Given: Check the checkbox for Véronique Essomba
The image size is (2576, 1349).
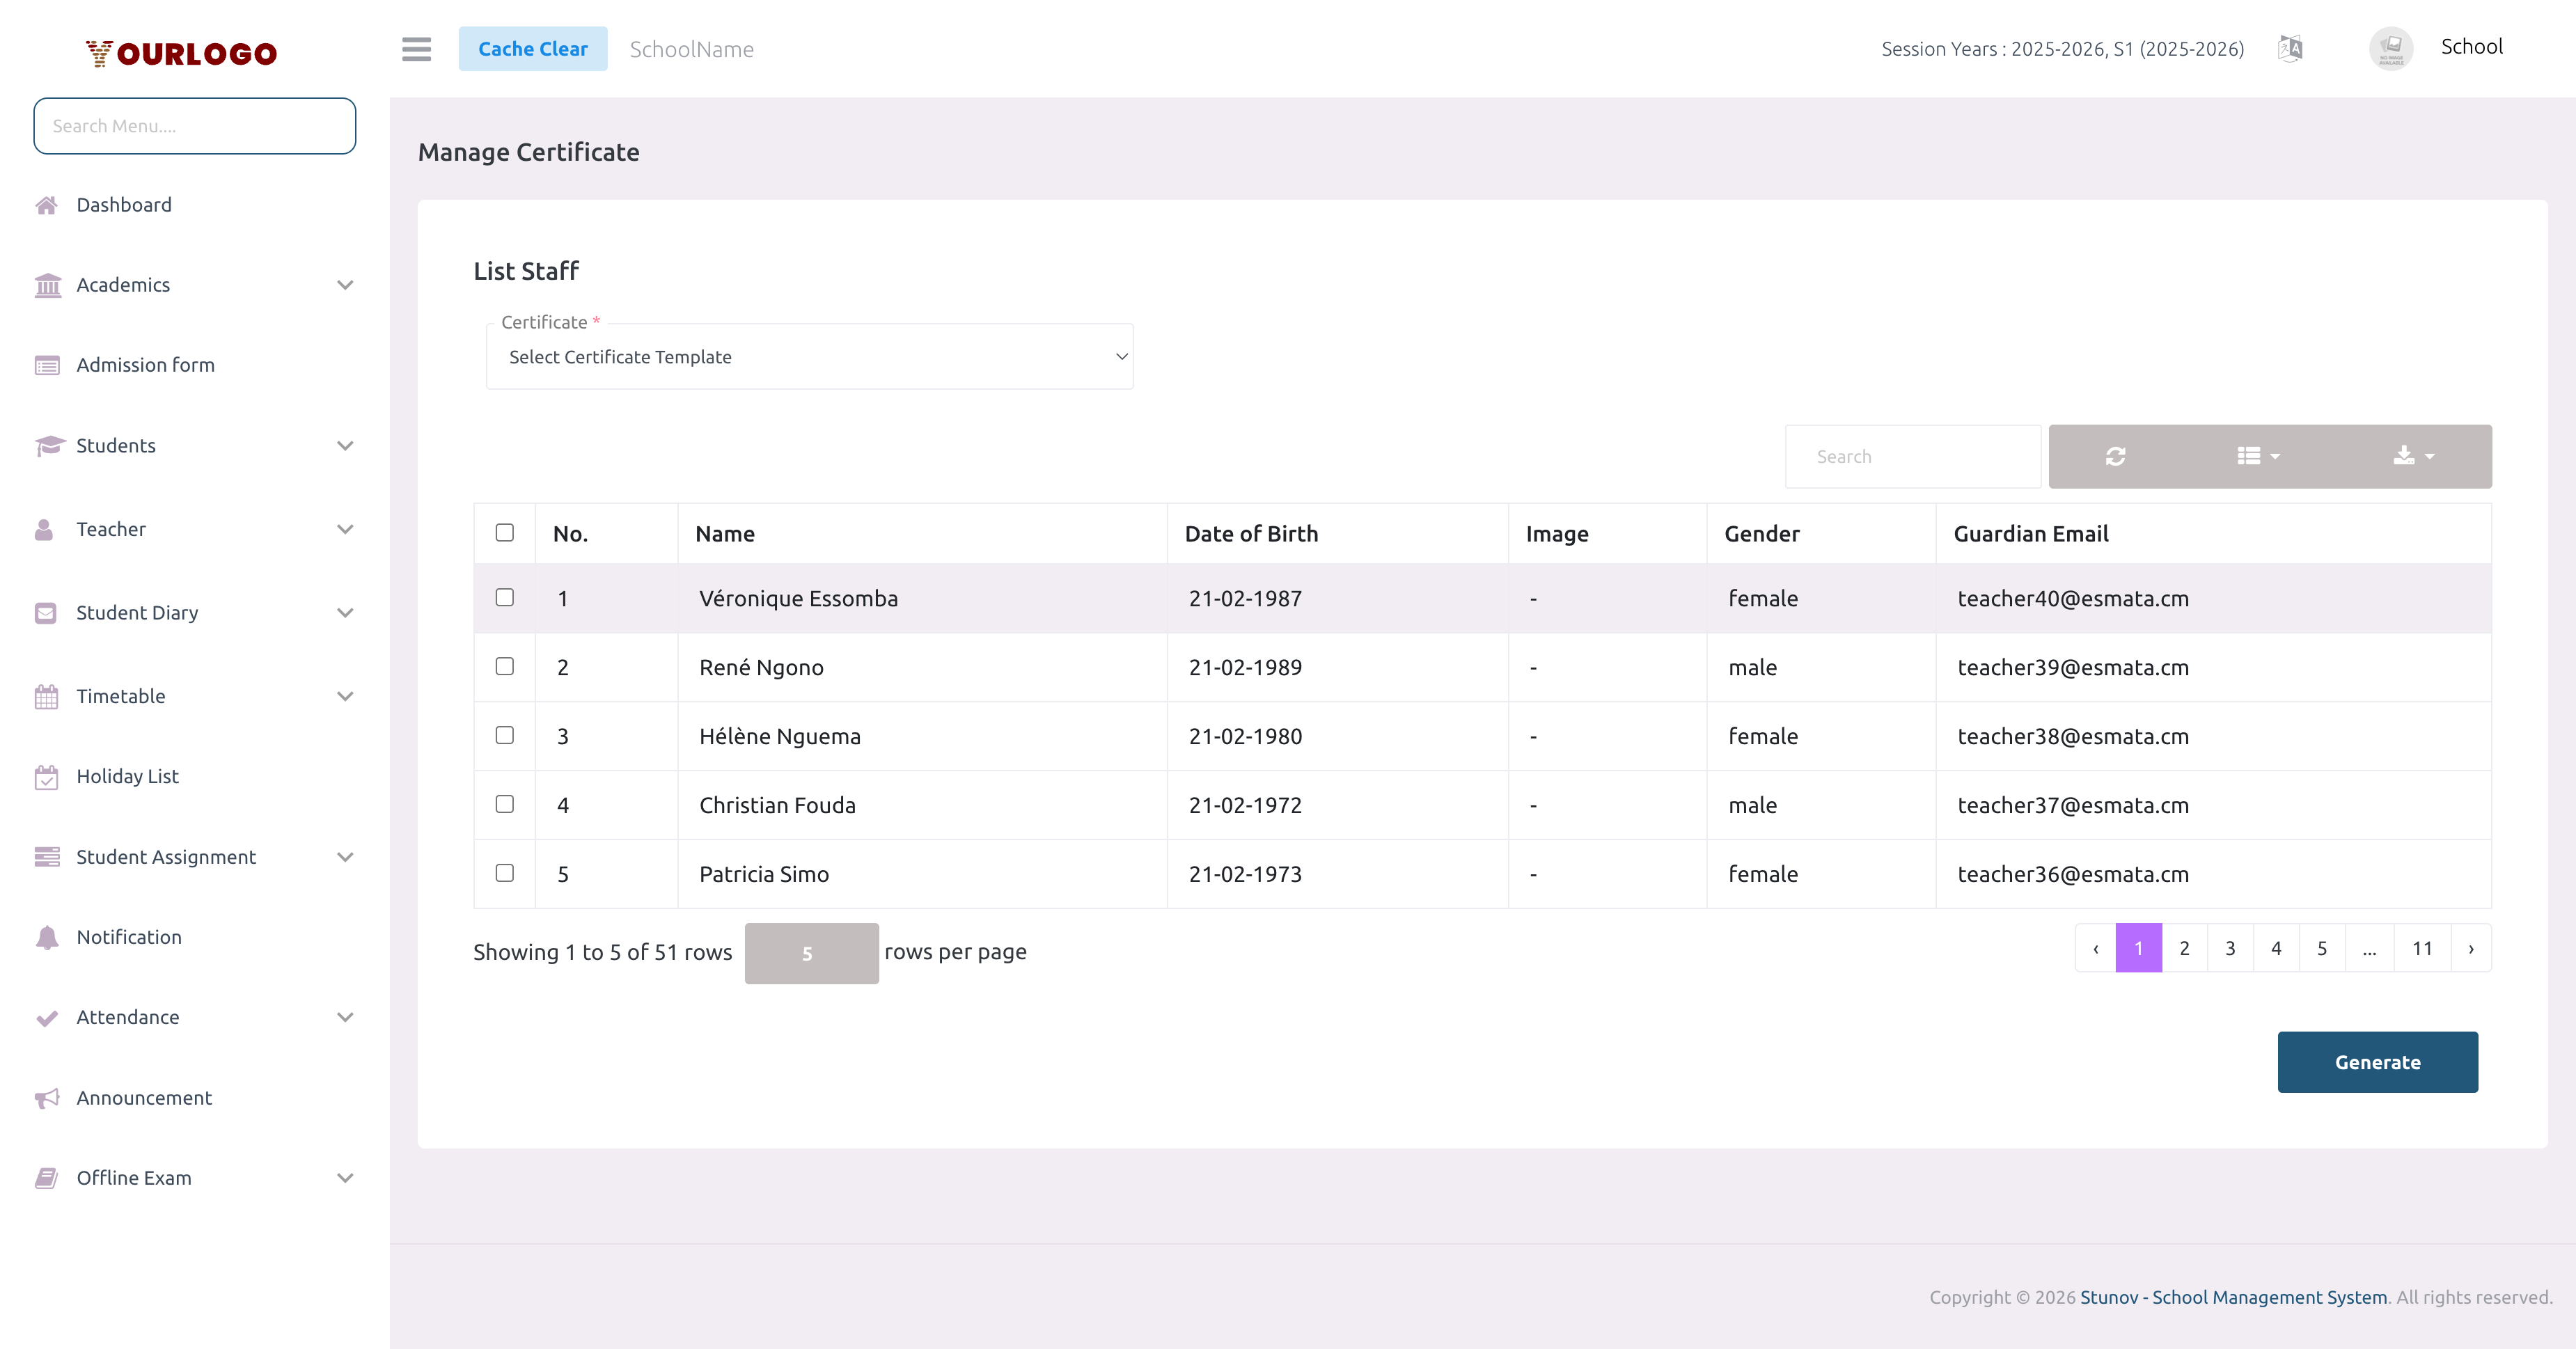Looking at the screenshot, I should [504, 597].
